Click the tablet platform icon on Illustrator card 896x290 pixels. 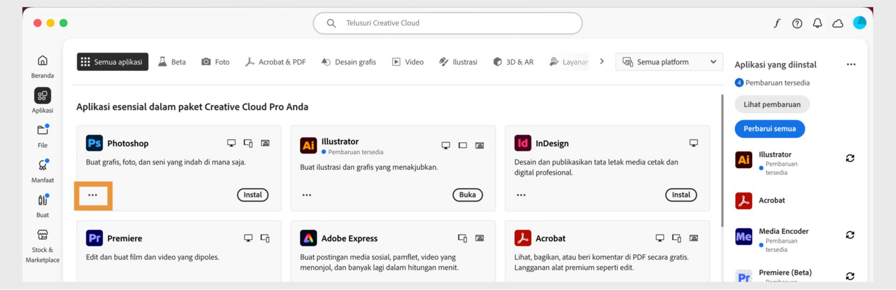click(x=462, y=145)
